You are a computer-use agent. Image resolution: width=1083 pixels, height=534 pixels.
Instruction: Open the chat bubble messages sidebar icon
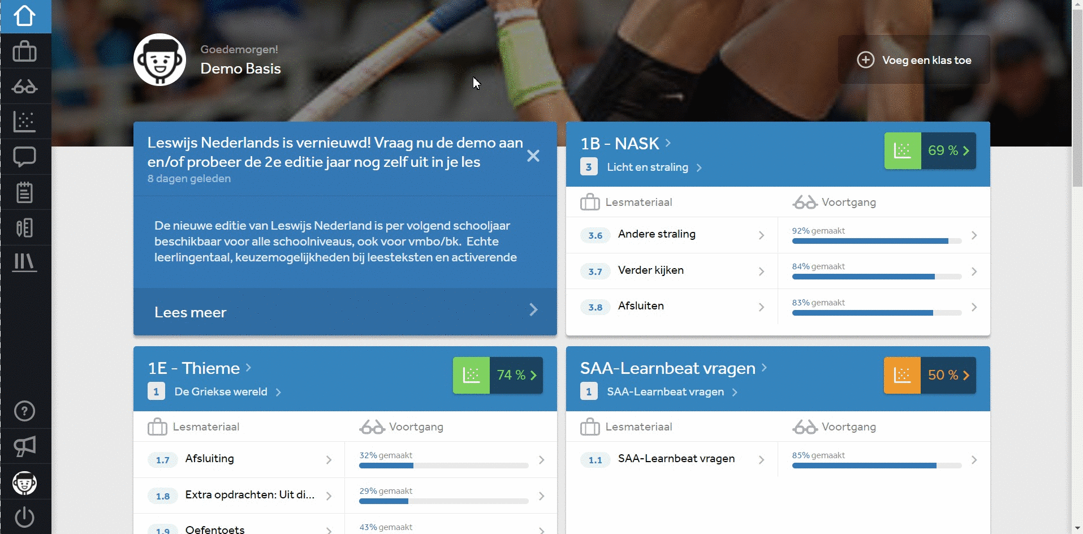click(25, 157)
